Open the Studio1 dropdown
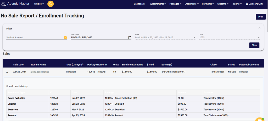The width and height of the screenshot is (268, 121). [39, 4]
